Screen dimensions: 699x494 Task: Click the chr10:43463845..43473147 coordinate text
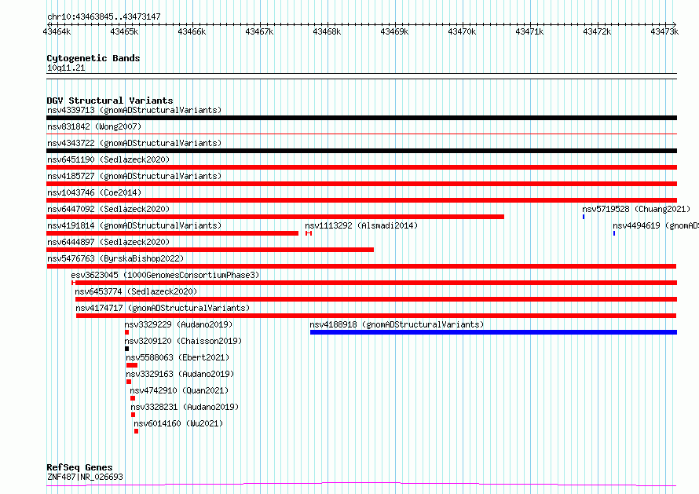click(104, 16)
